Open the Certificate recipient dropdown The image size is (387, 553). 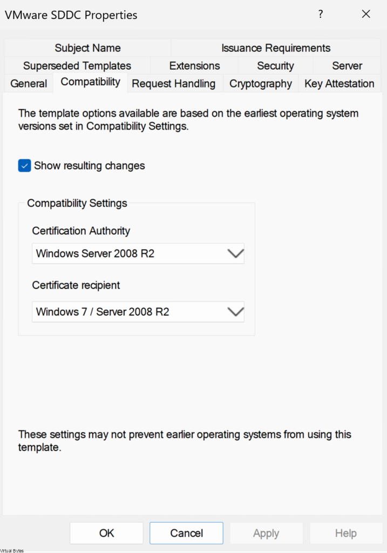(138, 312)
